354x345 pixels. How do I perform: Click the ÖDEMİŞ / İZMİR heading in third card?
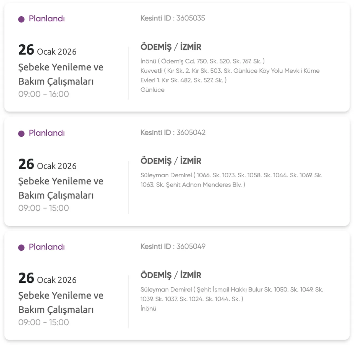coord(171,275)
